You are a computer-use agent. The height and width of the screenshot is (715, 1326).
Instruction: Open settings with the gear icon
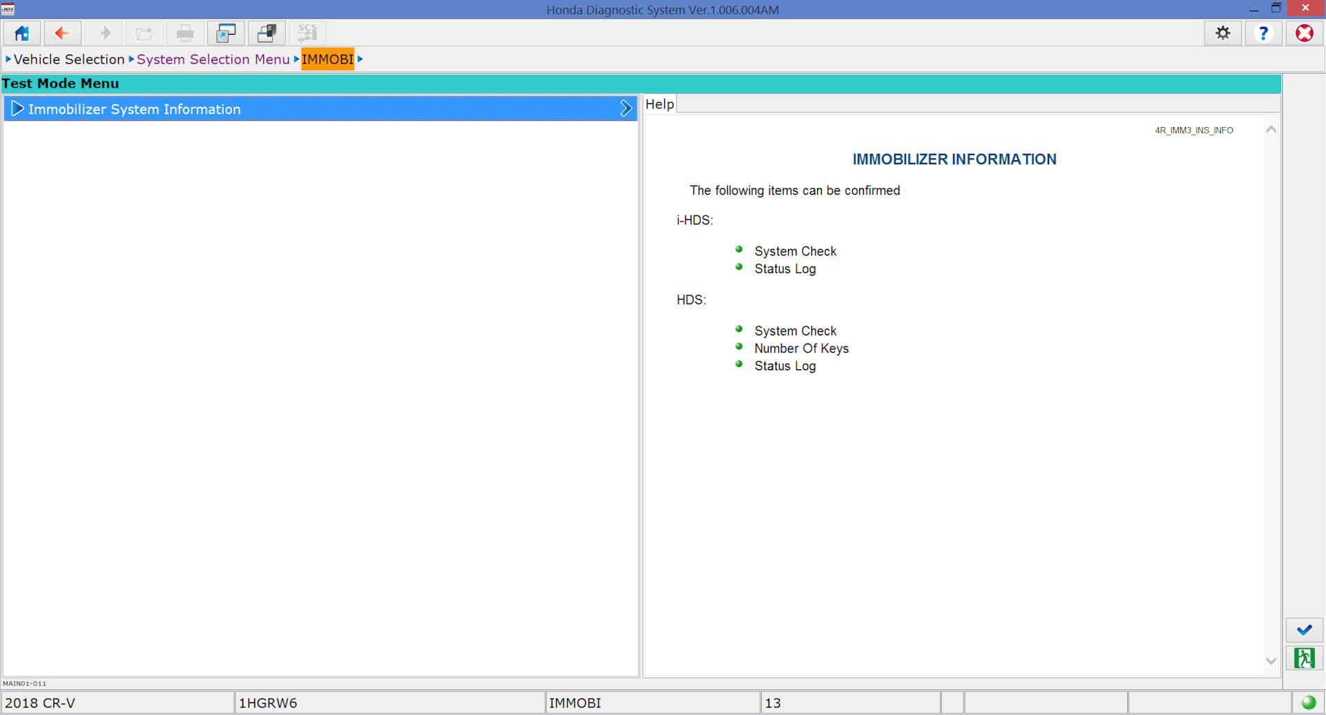click(x=1223, y=33)
